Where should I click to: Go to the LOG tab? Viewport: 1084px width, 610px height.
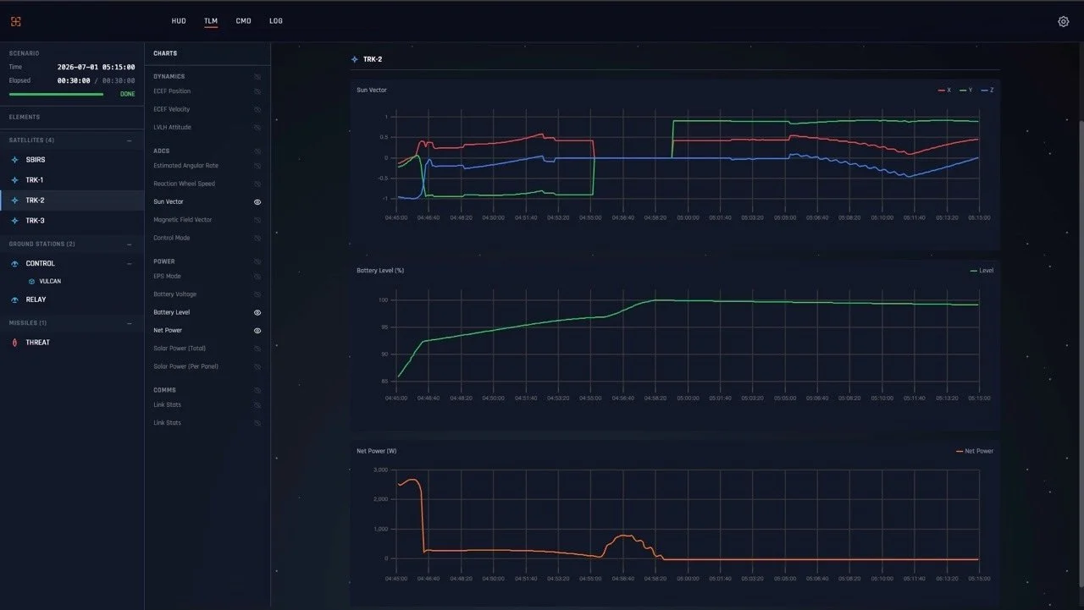[276, 21]
